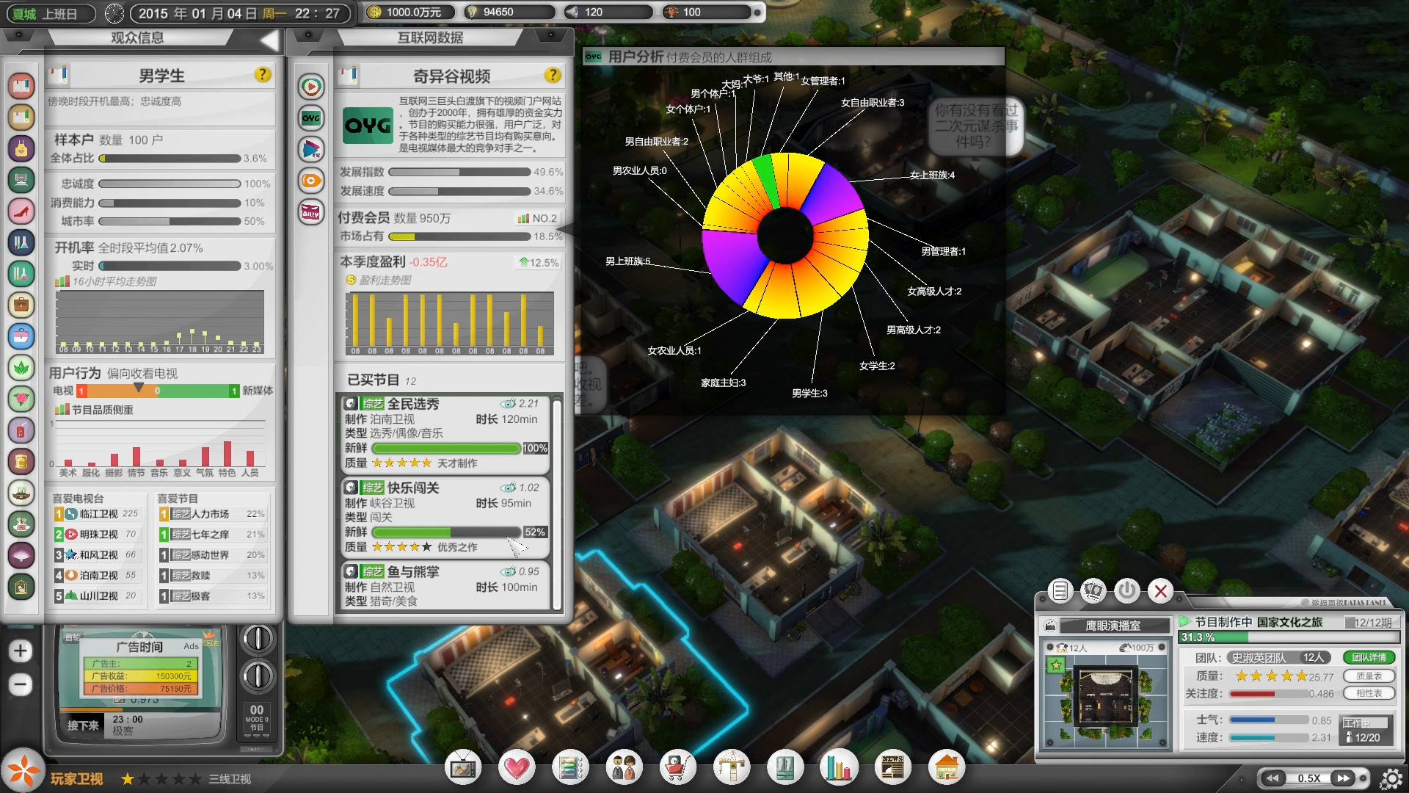
Task: Click the house building icon in bottom toolbar
Action: (947, 768)
